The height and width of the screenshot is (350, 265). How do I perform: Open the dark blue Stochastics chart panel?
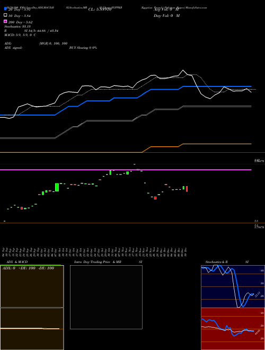click(233, 286)
